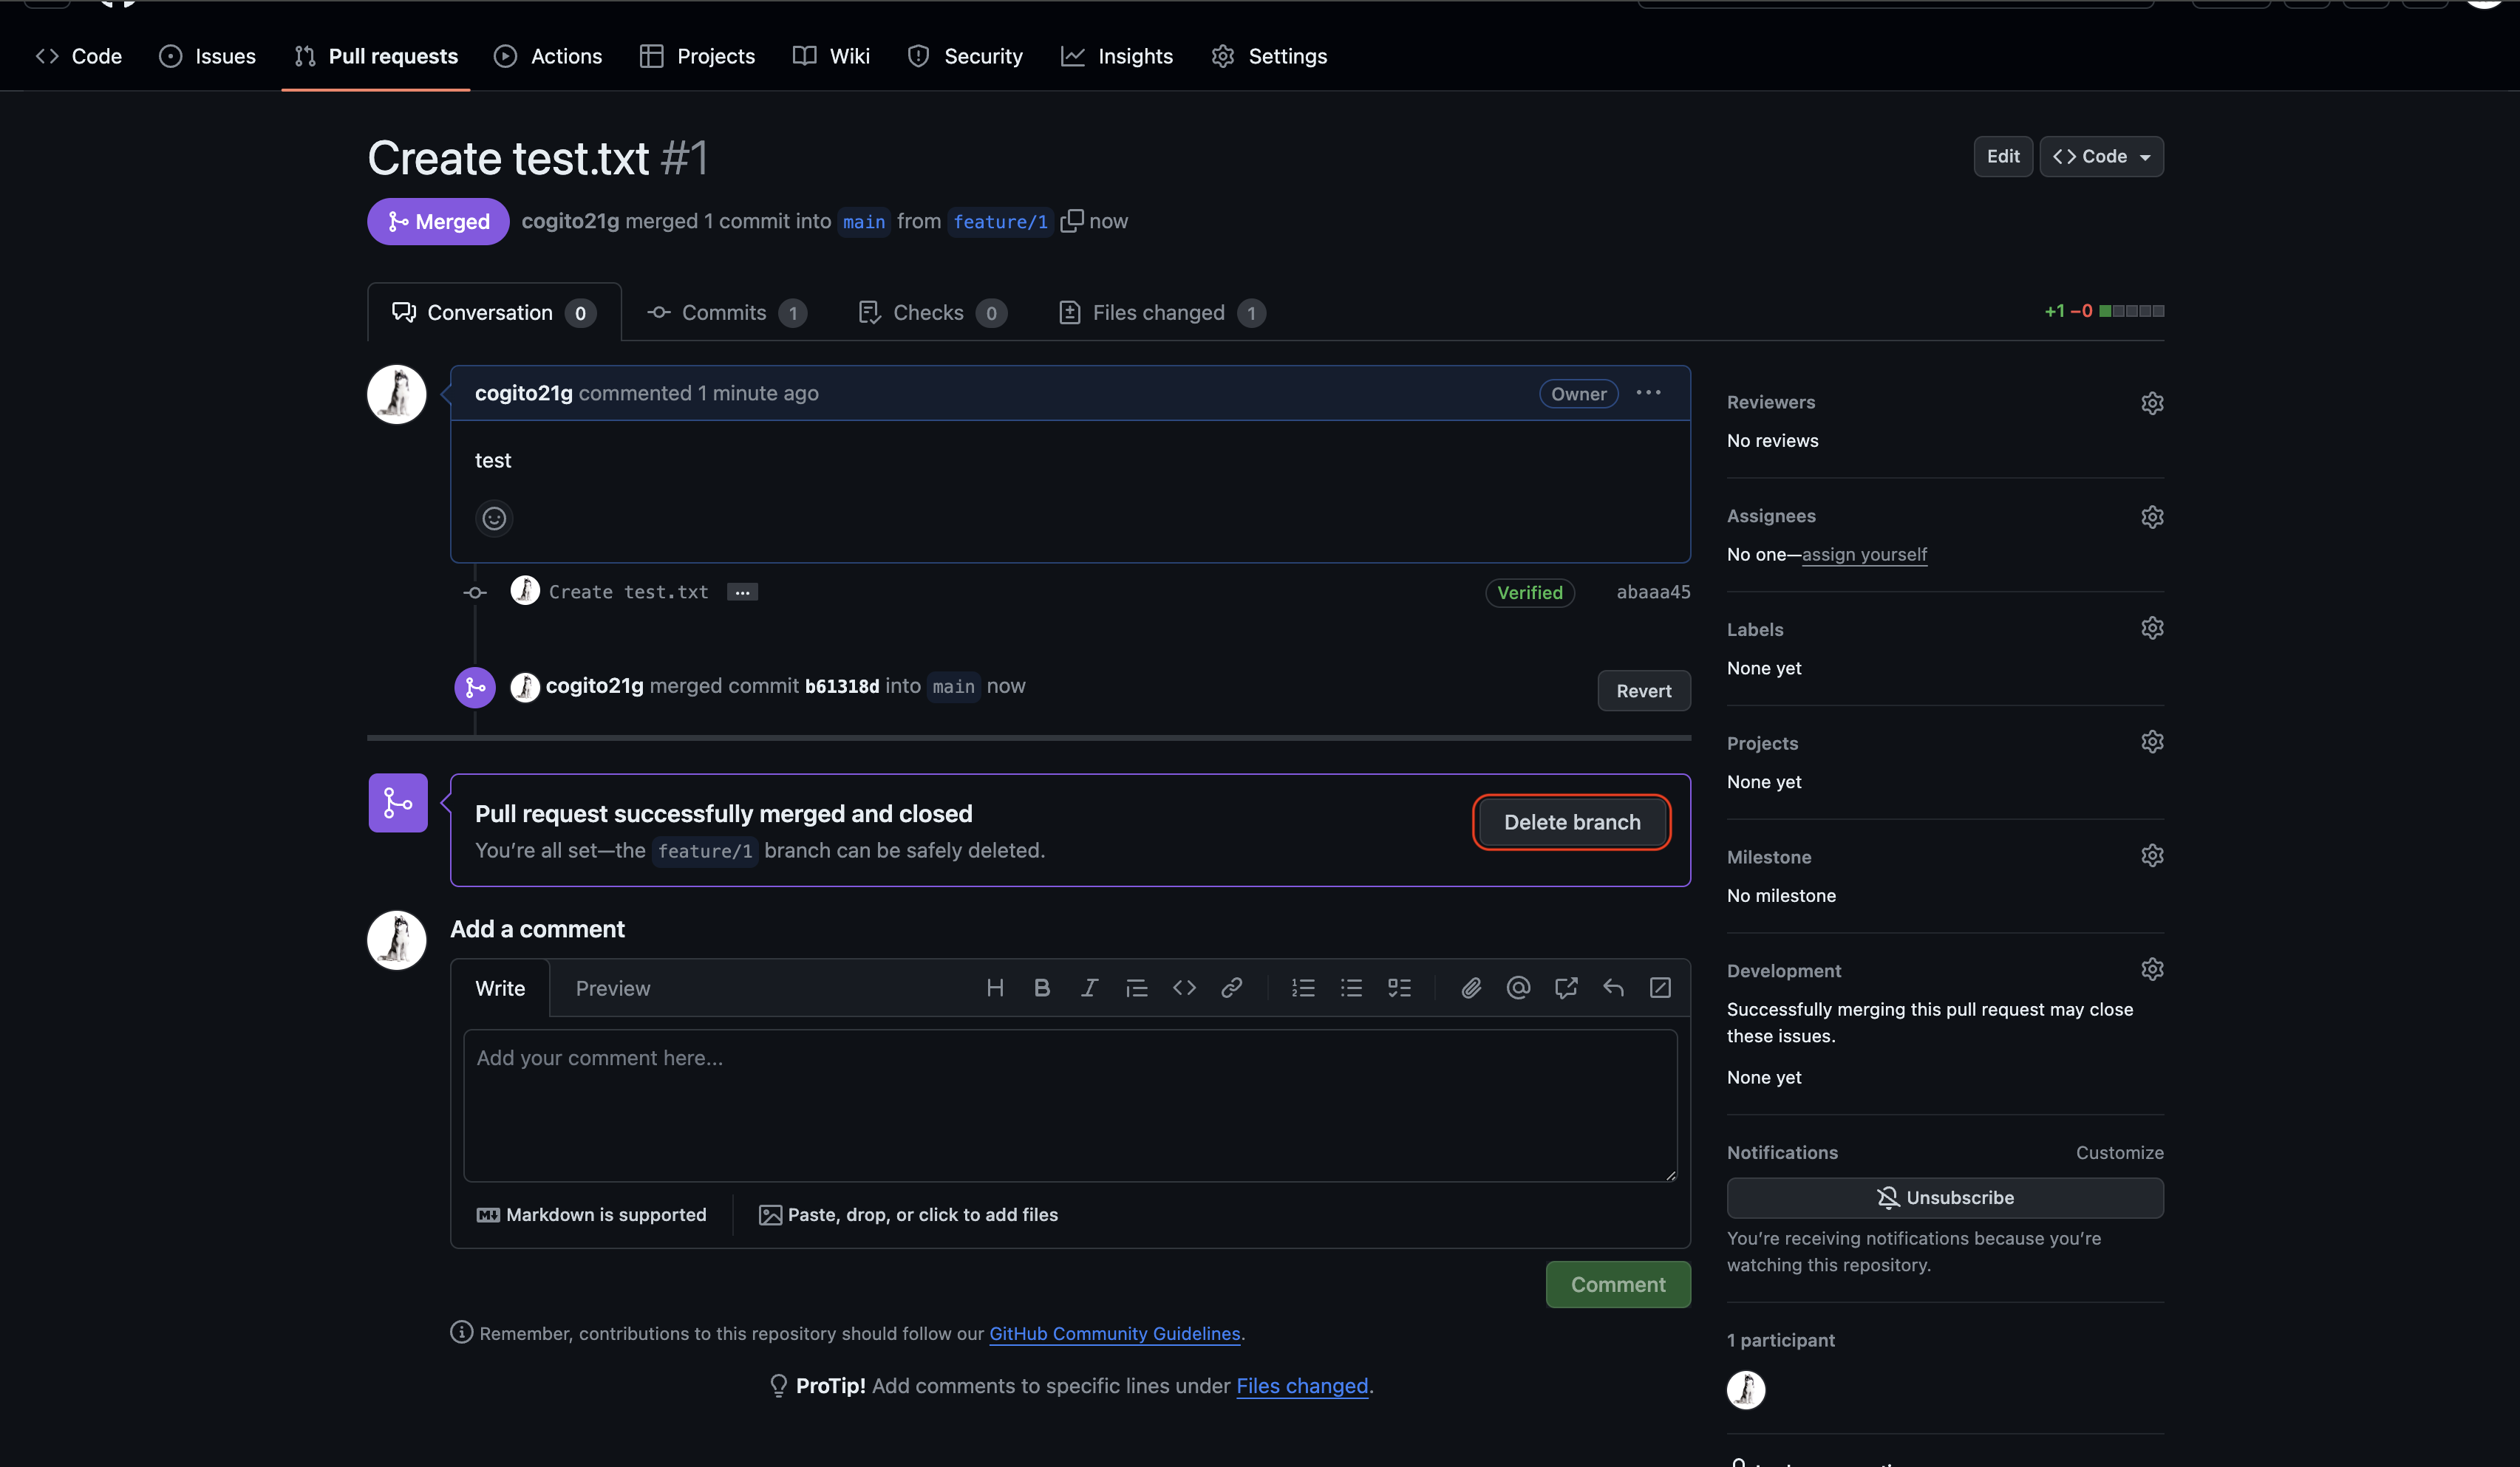
Task: Click the mention @ icon
Action: click(x=1518, y=988)
